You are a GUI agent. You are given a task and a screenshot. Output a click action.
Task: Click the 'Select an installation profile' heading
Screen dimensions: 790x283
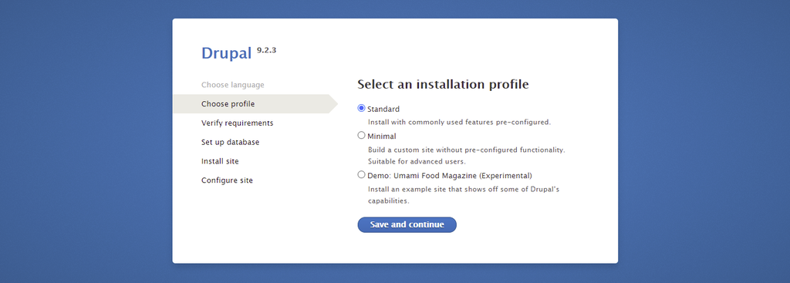(x=444, y=84)
